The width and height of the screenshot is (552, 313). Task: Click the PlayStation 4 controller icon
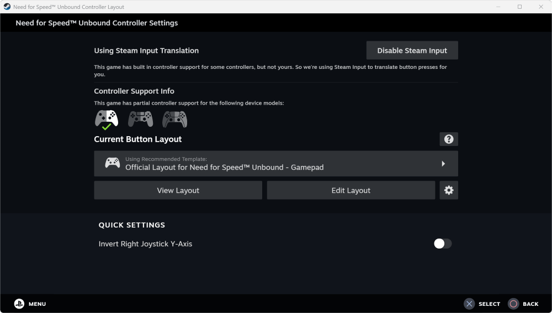click(x=140, y=118)
